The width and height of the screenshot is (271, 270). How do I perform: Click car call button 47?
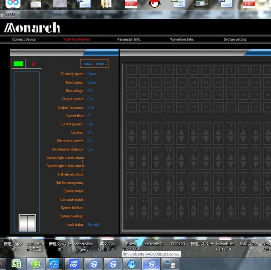tap(181, 107)
